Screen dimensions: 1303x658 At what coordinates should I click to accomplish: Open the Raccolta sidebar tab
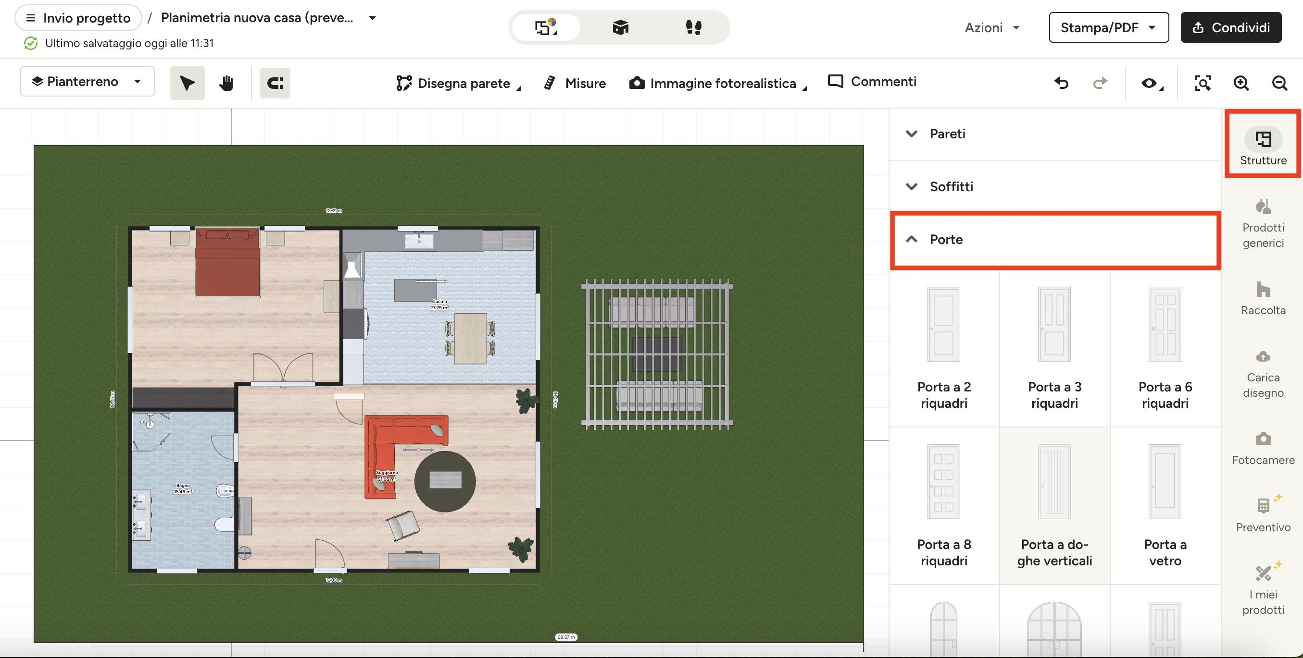[1263, 298]
